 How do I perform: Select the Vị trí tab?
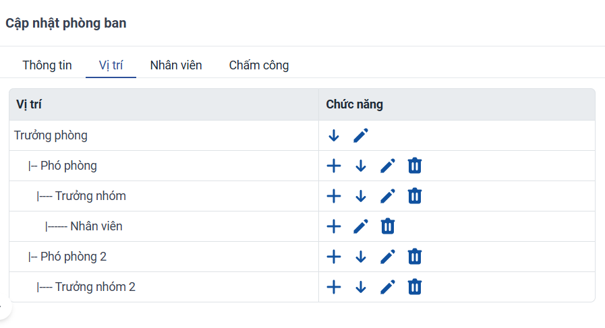[111, 65]
